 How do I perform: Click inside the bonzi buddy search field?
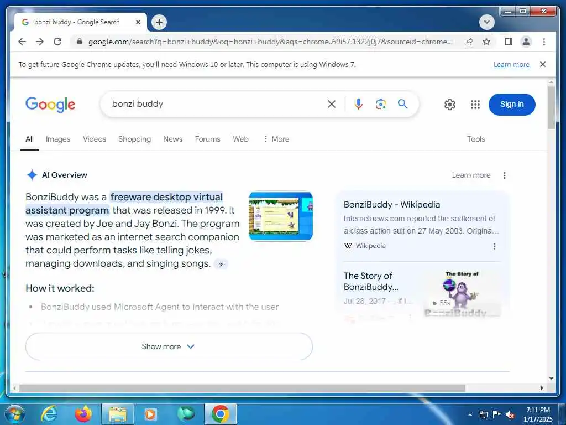[213, 104]
